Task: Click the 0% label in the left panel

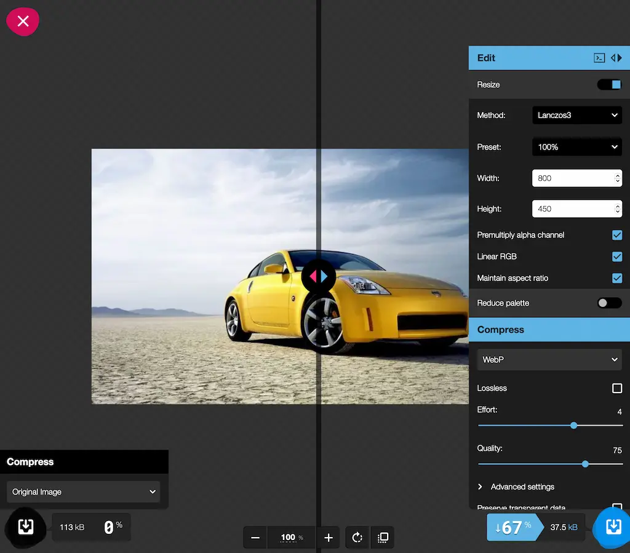Action: pos(113,527)
